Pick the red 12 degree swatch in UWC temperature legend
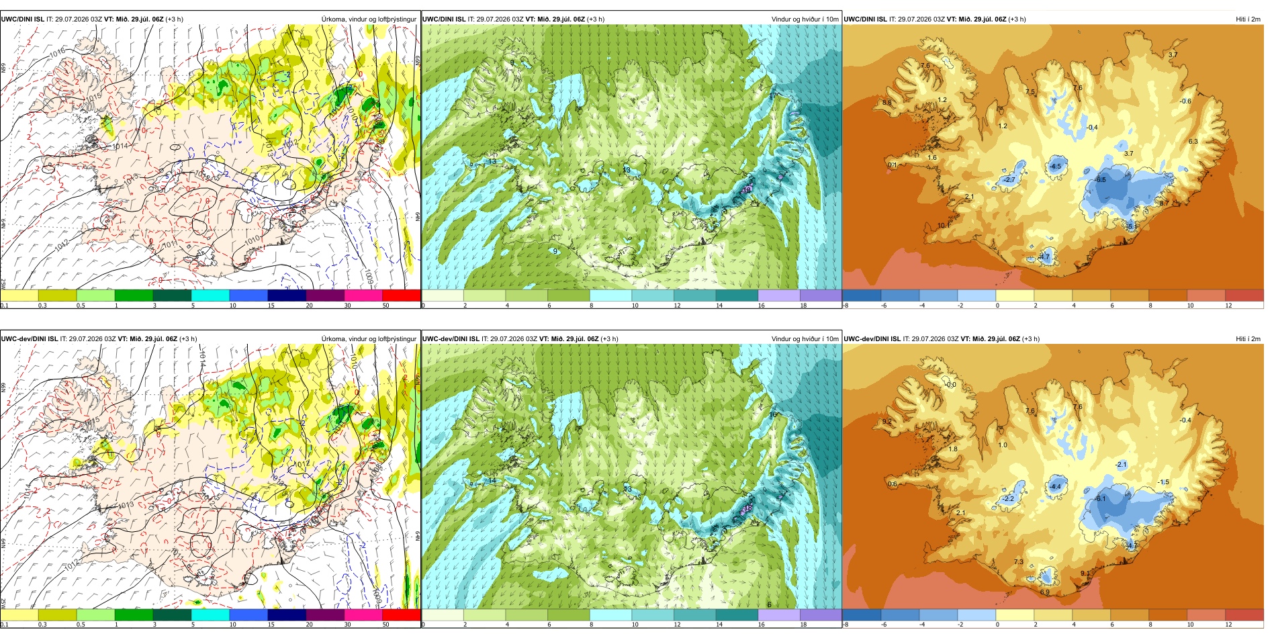Image resolution: width=1276 pixels, height=638 pixels. pos(1244,295)
